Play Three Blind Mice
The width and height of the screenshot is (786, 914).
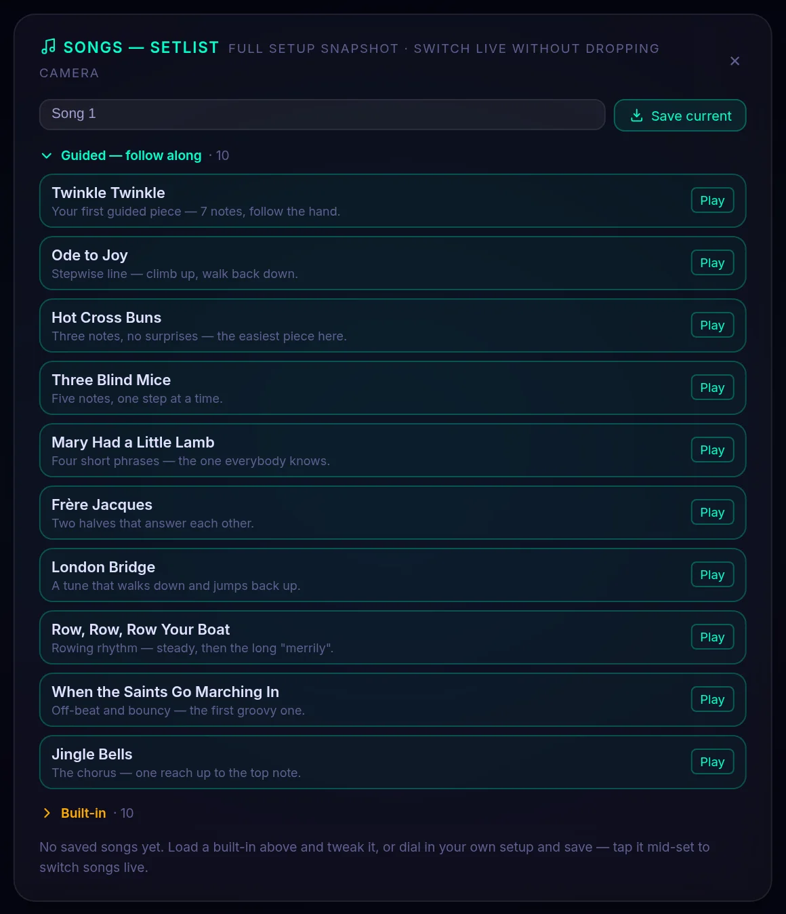712,388
